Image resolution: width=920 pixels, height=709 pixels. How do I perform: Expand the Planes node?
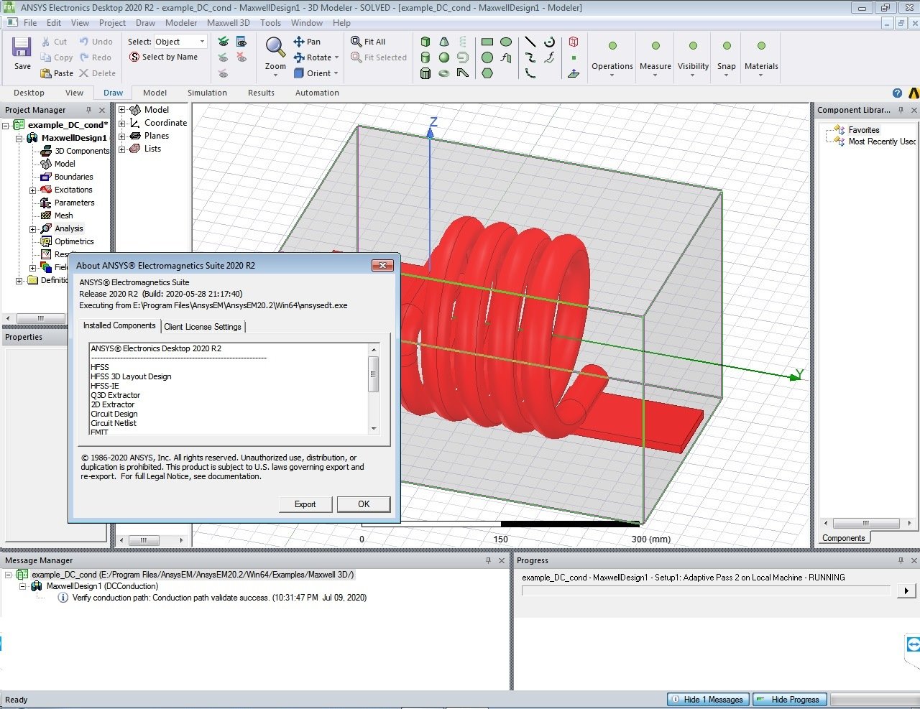(x=122, y=136)
